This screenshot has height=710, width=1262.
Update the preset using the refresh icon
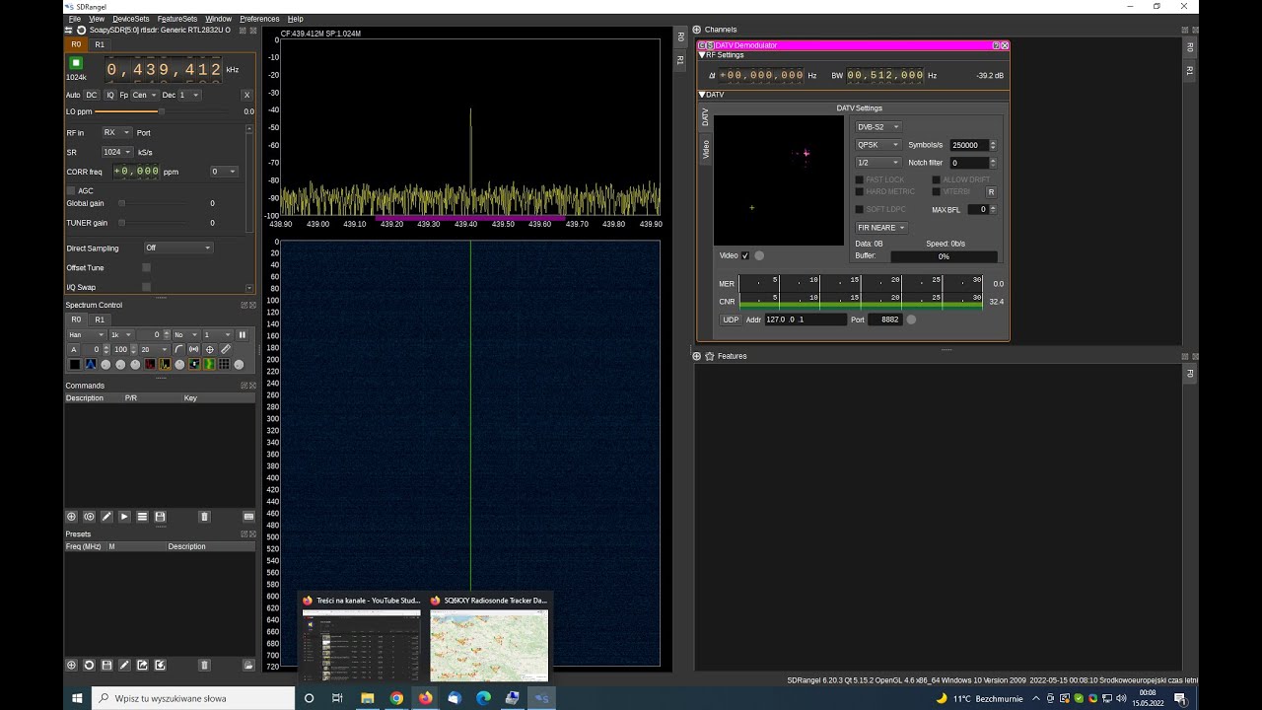click(x=89, y=666)
